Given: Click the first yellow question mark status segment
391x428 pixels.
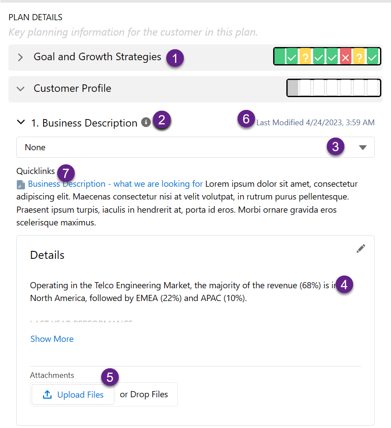Looking at the screenshot, I should (305, 57).
